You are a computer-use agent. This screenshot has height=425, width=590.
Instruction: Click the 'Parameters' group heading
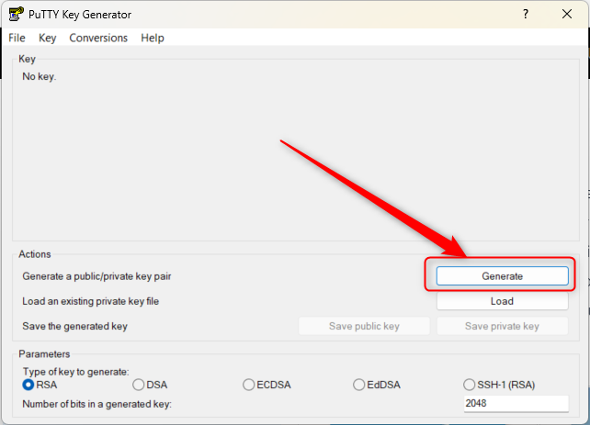[44, 354]
